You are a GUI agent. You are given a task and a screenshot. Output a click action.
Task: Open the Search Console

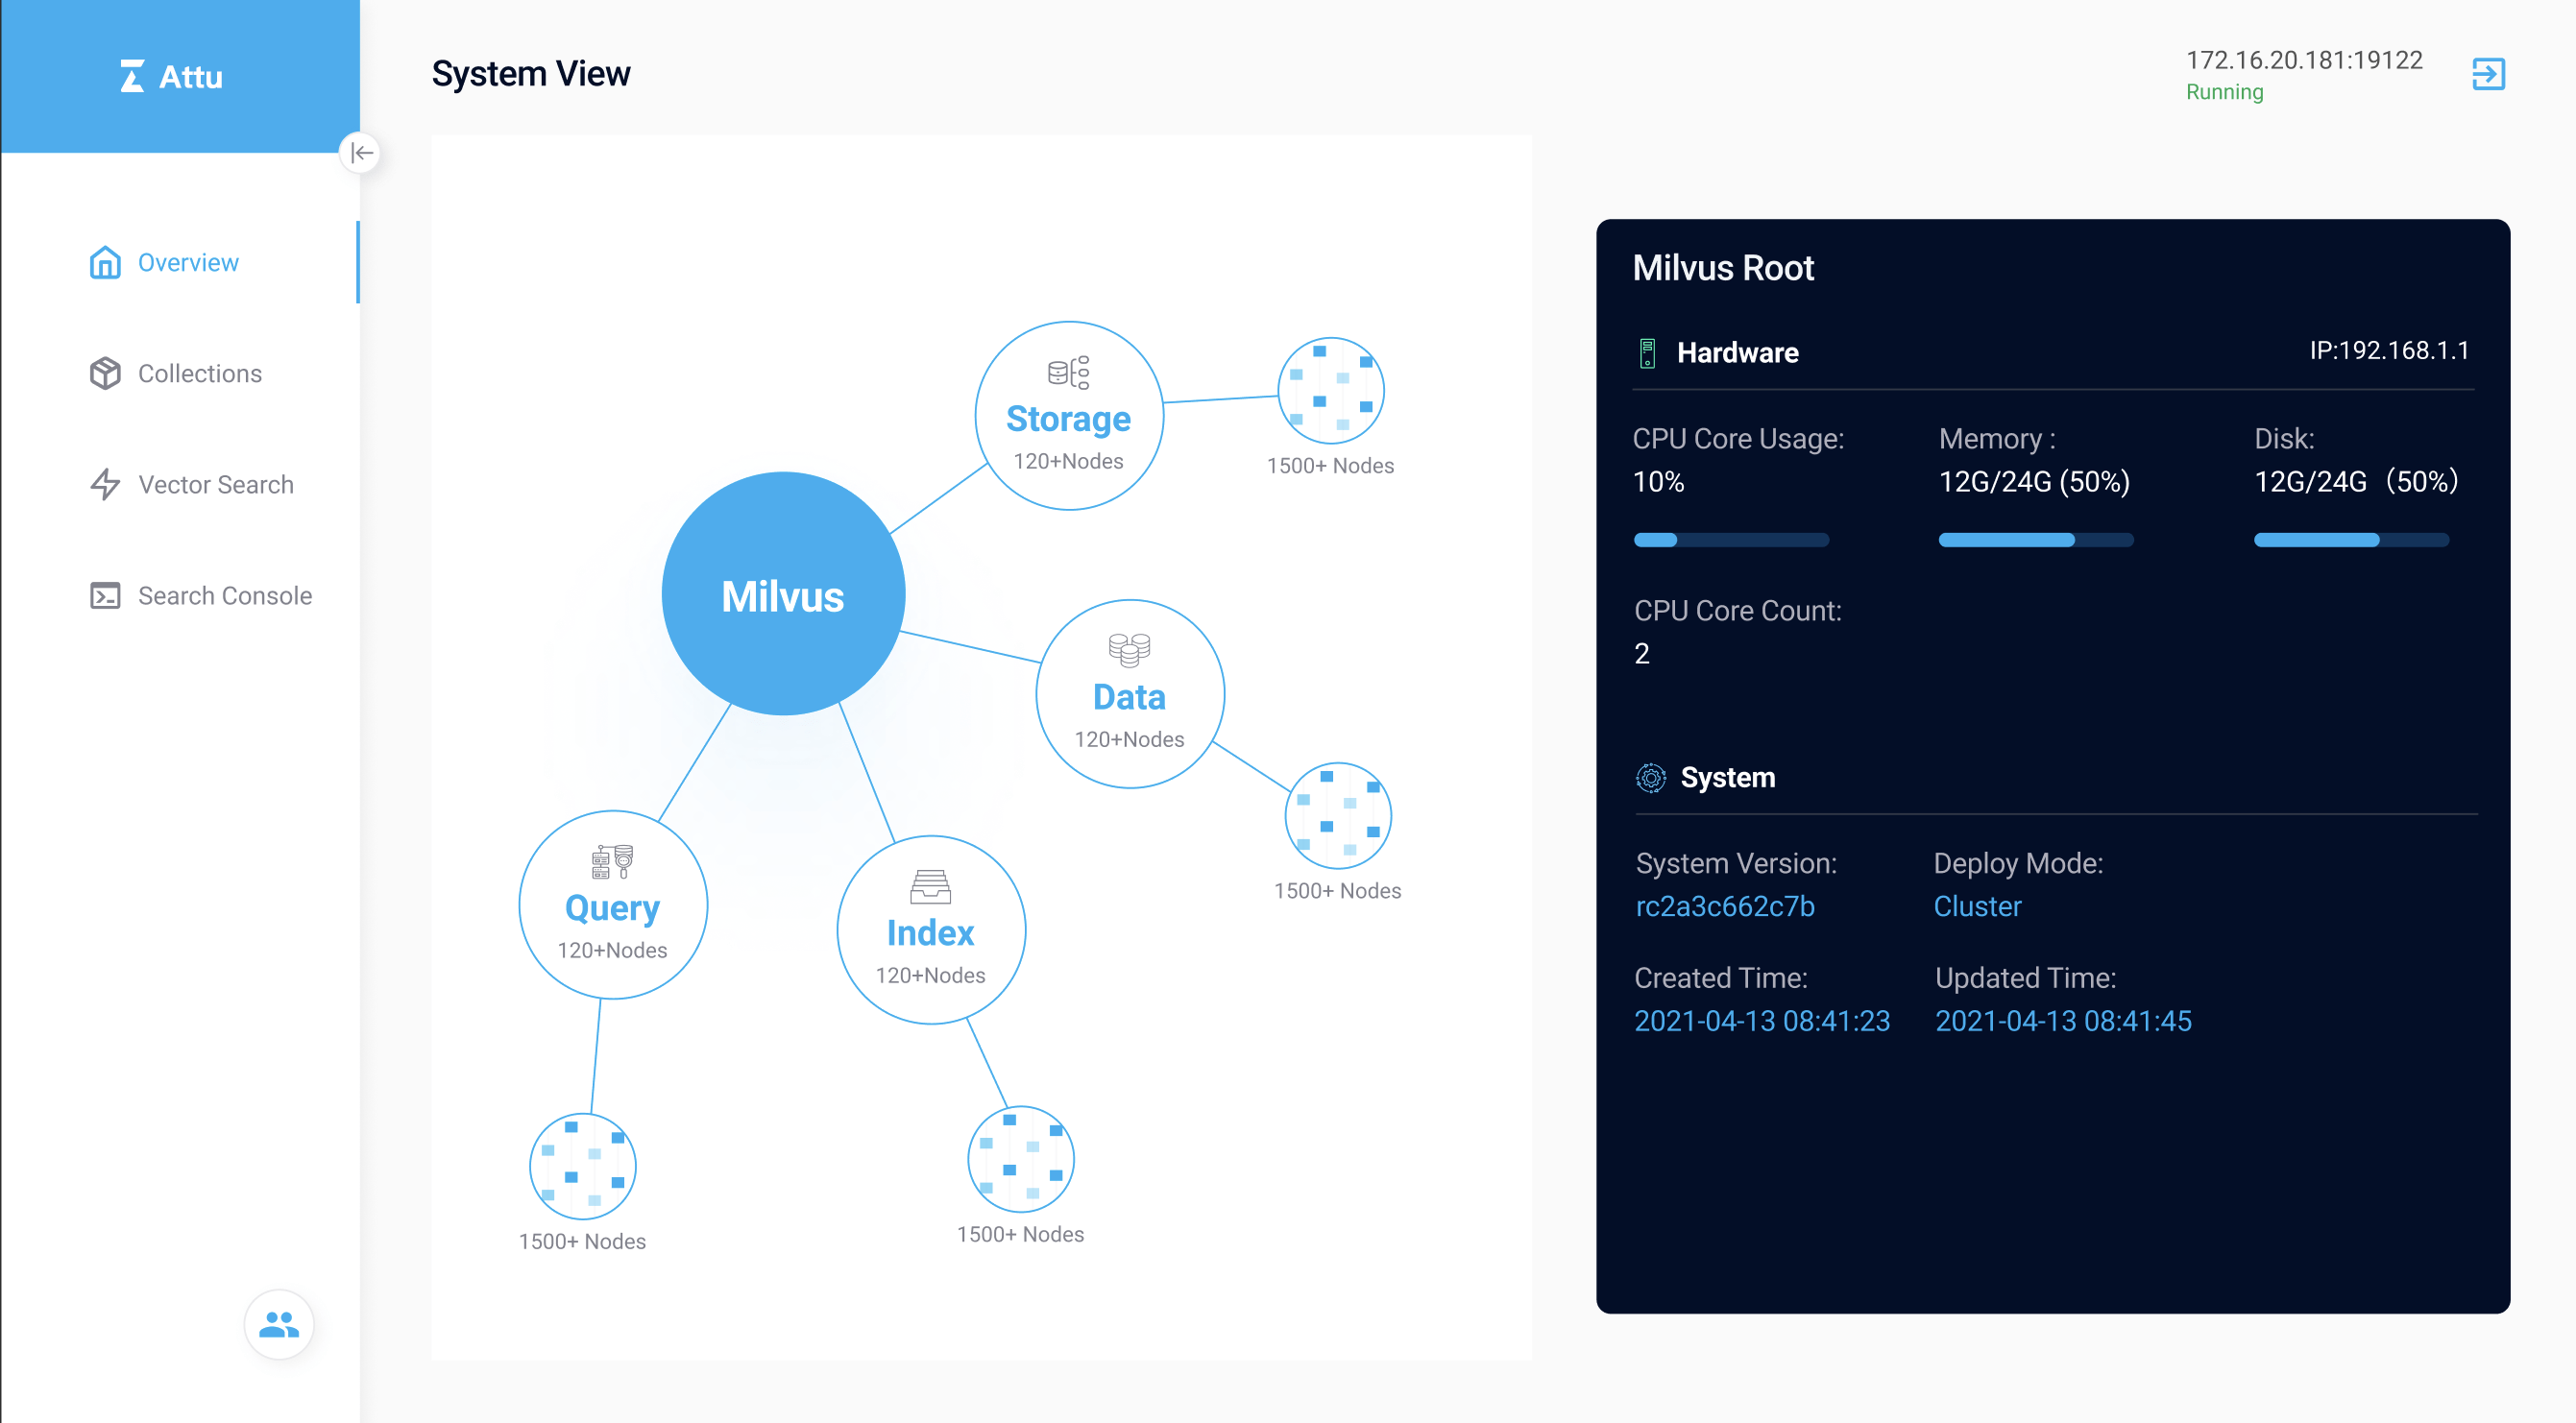(179, 595)
